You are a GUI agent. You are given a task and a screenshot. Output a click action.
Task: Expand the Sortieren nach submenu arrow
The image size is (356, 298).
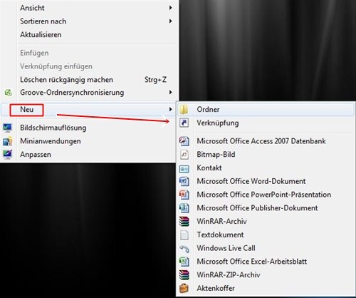(170, 21)
